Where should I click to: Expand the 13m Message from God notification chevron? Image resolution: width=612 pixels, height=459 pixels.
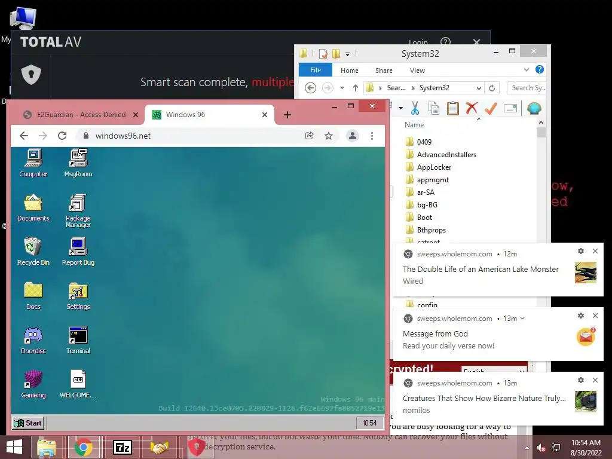click(522, 319)
